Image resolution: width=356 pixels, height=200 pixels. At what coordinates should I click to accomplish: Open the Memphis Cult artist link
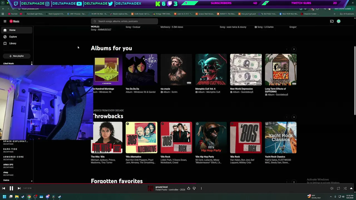213,92
